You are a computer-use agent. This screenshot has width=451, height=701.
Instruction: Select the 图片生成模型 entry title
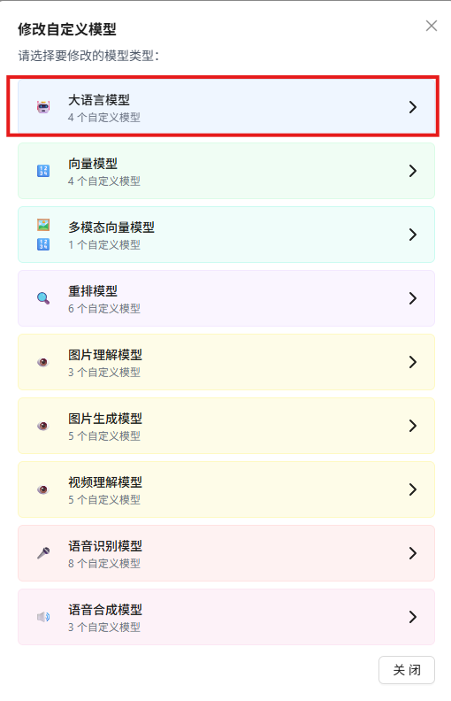click(x=105, y=419)
